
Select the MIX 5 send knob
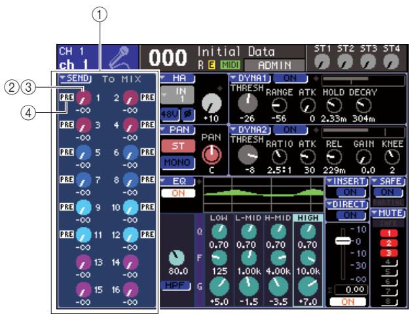[x=84, y=153]
